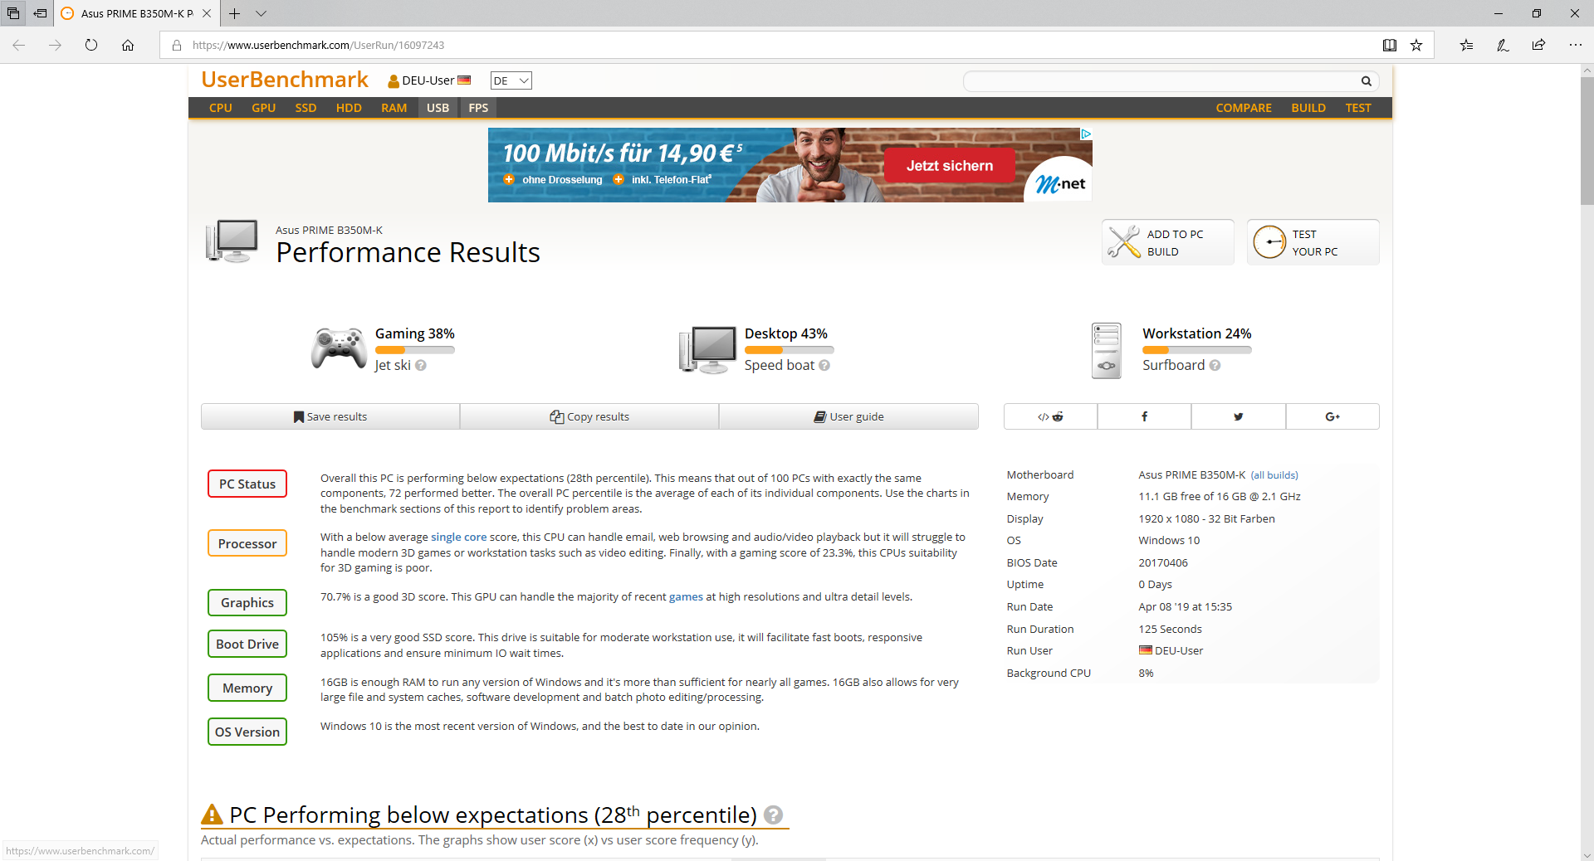The height and width of the screenshot is (861, 1594).
Task: Click the browser forward arrow
Action: tap(55, 45)
